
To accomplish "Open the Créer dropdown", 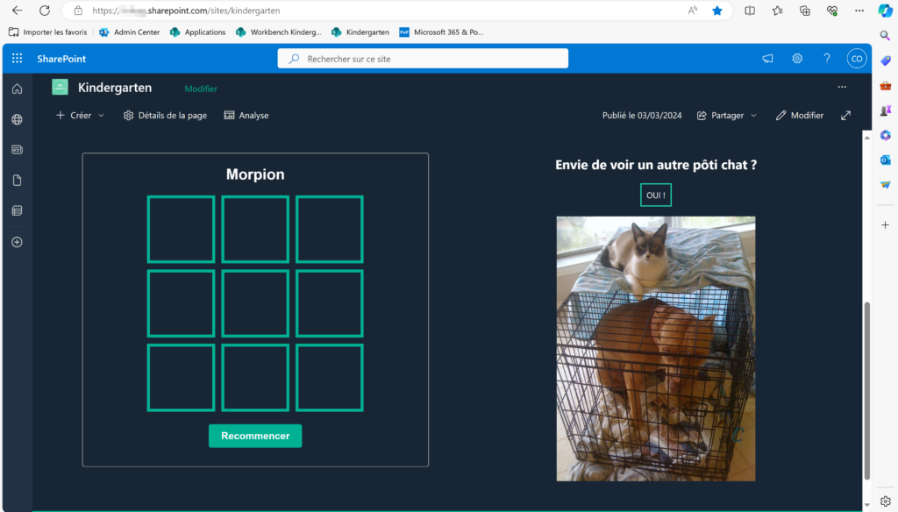I will pos(80,115).
